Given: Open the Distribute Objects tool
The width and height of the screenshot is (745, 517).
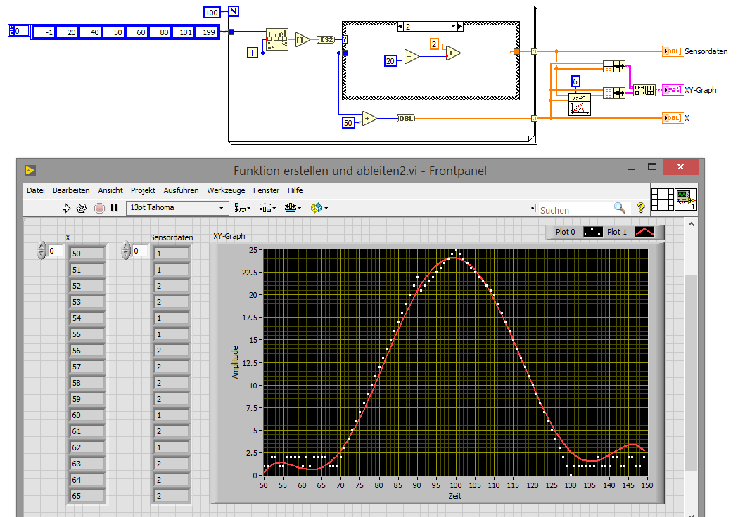Looking at the screenshot, I should [267, 208].
